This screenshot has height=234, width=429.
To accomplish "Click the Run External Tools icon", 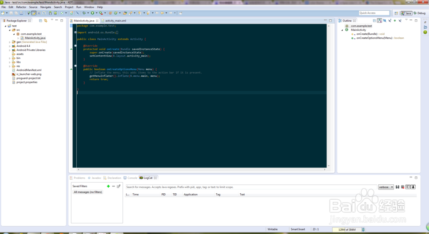I will (101, 13).
